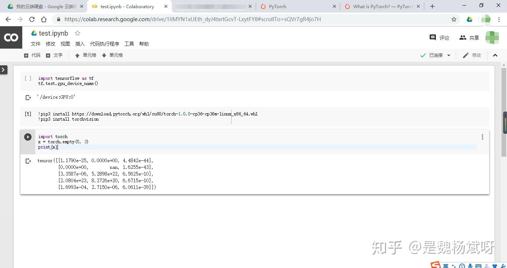Open the 共享 sharing dialog
This screenshot has width=507, height=268.
468,37
